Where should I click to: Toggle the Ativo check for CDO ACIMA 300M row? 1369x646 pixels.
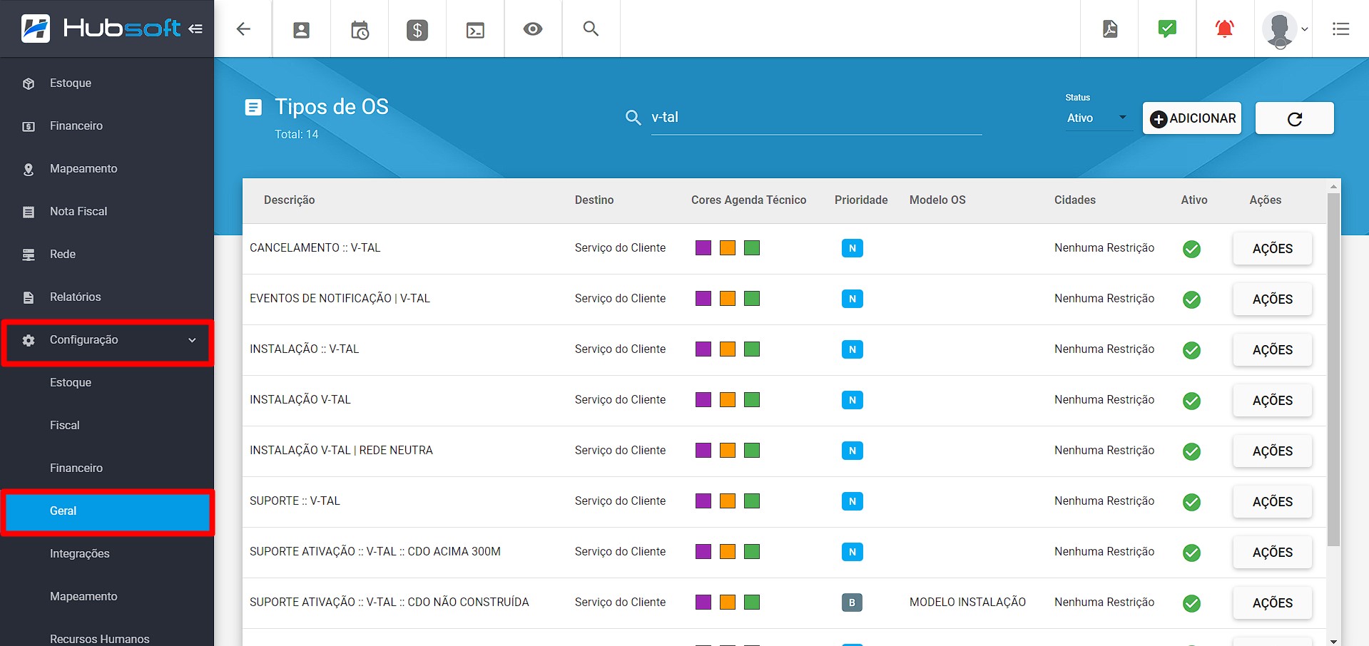pyautogui.click(x=1191, y=553)
